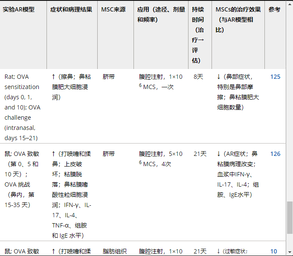Select column header 症状和病理结果
Image resolution: width=293 pixels, height=256 pixels.
coord(72,35)
